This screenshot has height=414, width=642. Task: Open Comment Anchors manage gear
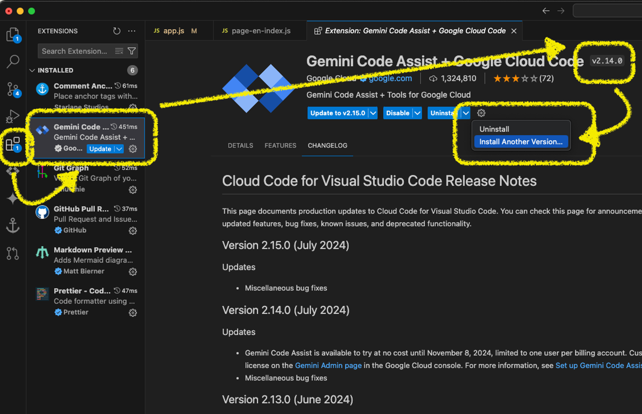pos(133,108)
